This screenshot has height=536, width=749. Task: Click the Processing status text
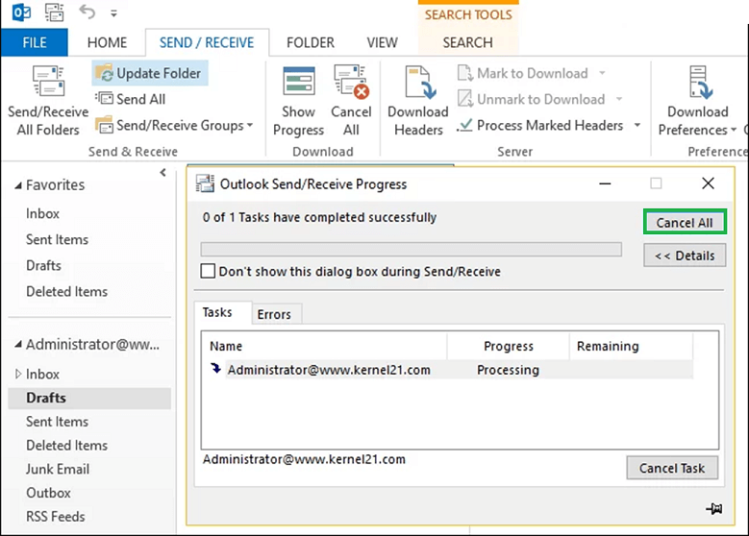[x=508, y=370]
